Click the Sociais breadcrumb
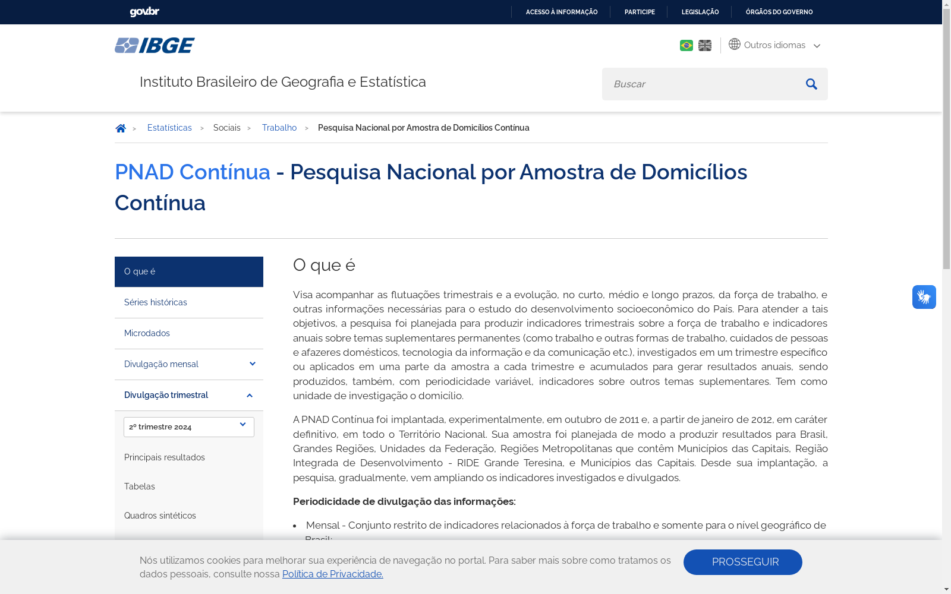 click(227, 128)
